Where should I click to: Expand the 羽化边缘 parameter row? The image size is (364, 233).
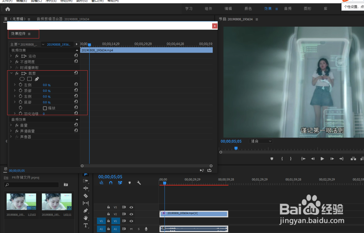(15, 113)
